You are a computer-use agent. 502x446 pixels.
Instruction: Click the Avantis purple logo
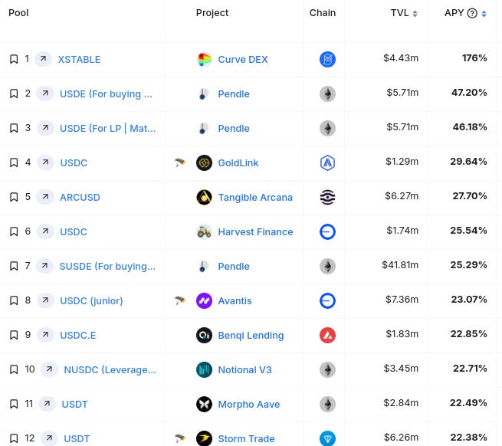[205, 300]
